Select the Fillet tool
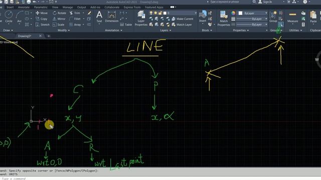Screen dimensions: 321x180 (x=75, y=19)
